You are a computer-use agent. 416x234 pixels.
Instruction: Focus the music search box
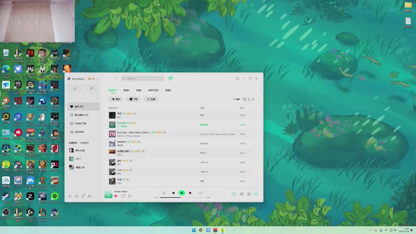[x=142, y=79]
